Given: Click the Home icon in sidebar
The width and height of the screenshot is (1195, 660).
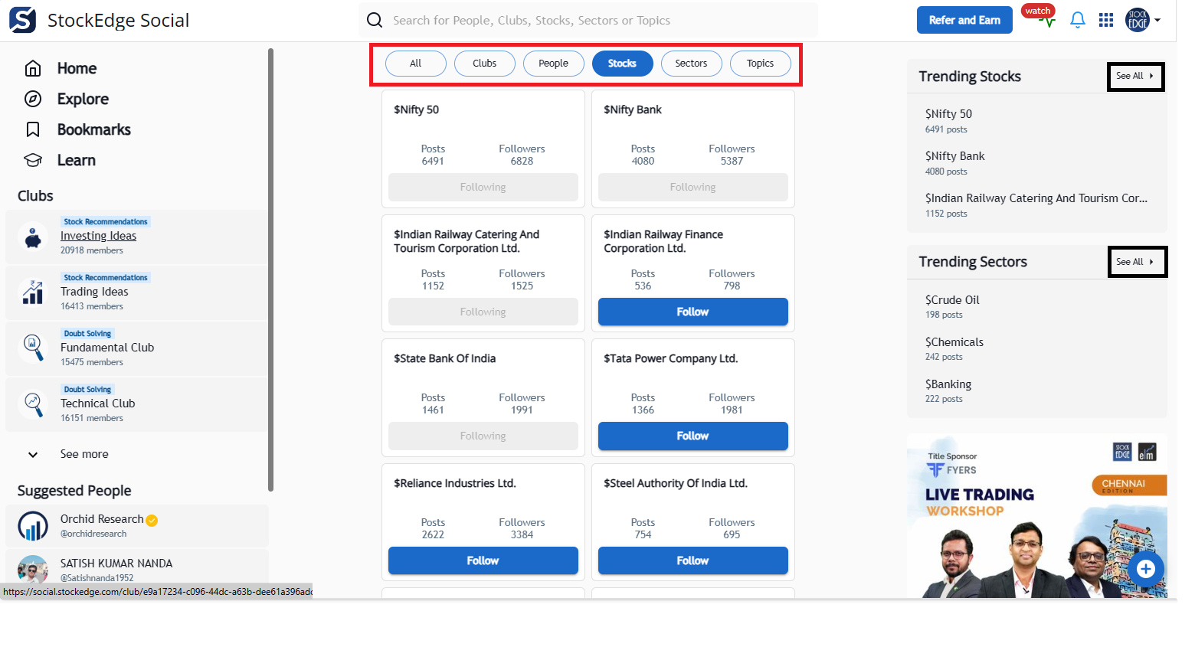Looking at the screenshot, I should tap(33, 68).
